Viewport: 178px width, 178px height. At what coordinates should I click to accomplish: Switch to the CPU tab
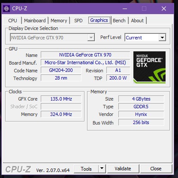tap(12, 21)
